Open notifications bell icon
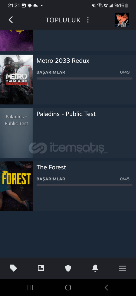The height and width of the screenshot is (296, 136). click(95, 268)
